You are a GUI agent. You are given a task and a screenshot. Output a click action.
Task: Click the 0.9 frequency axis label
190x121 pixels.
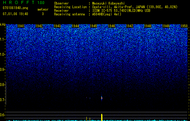click(x=2, y=70)
